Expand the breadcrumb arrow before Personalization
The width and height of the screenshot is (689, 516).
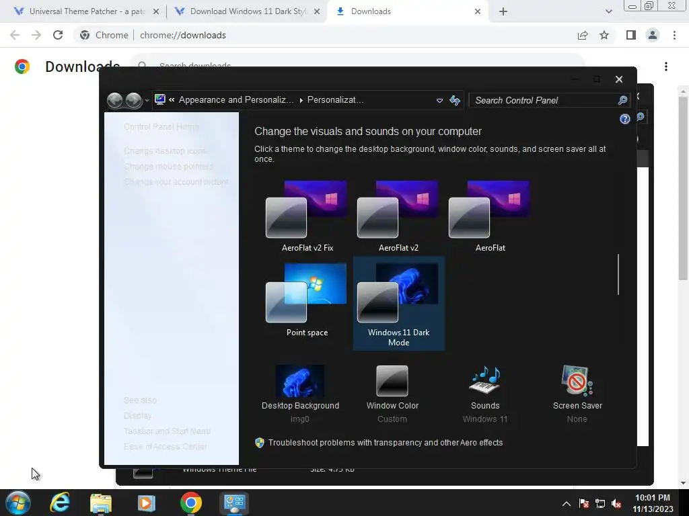pos(301,101)
